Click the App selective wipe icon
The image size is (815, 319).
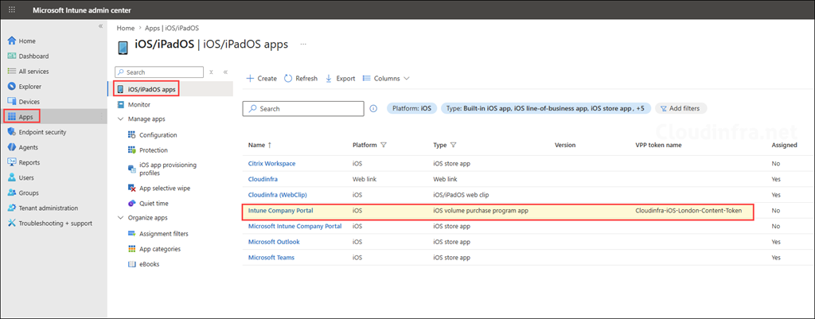131,188
